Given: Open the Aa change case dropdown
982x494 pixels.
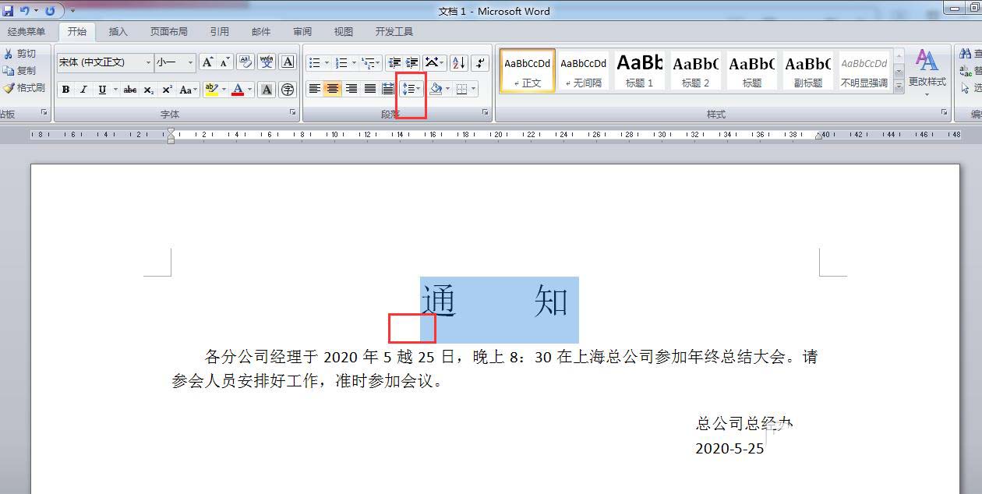Looking at the screenshot, I should pos(189,90).
